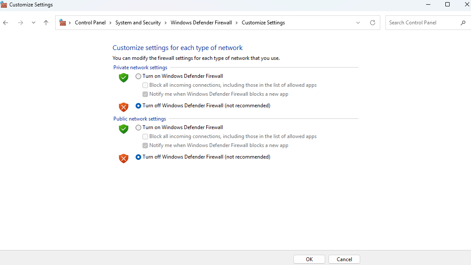Go back with the back arrow
This screenshot has width=471, height=265.
click(6, 23)
